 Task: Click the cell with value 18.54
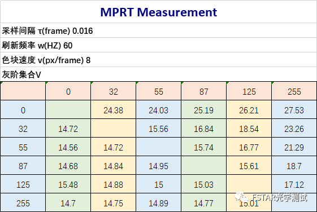point(249,129)
